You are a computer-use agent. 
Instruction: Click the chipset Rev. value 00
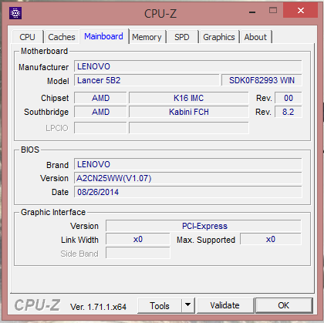click(x=289, y=98)
